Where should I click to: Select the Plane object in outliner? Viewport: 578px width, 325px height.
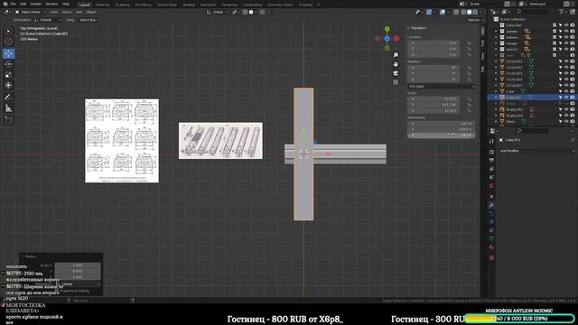[511, 121]
